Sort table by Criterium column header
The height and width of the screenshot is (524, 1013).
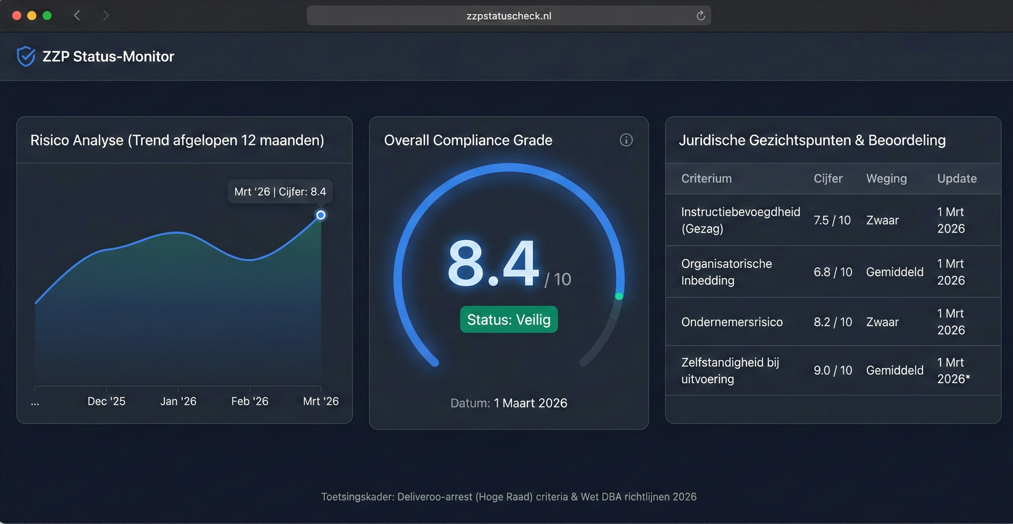[706, 179]
